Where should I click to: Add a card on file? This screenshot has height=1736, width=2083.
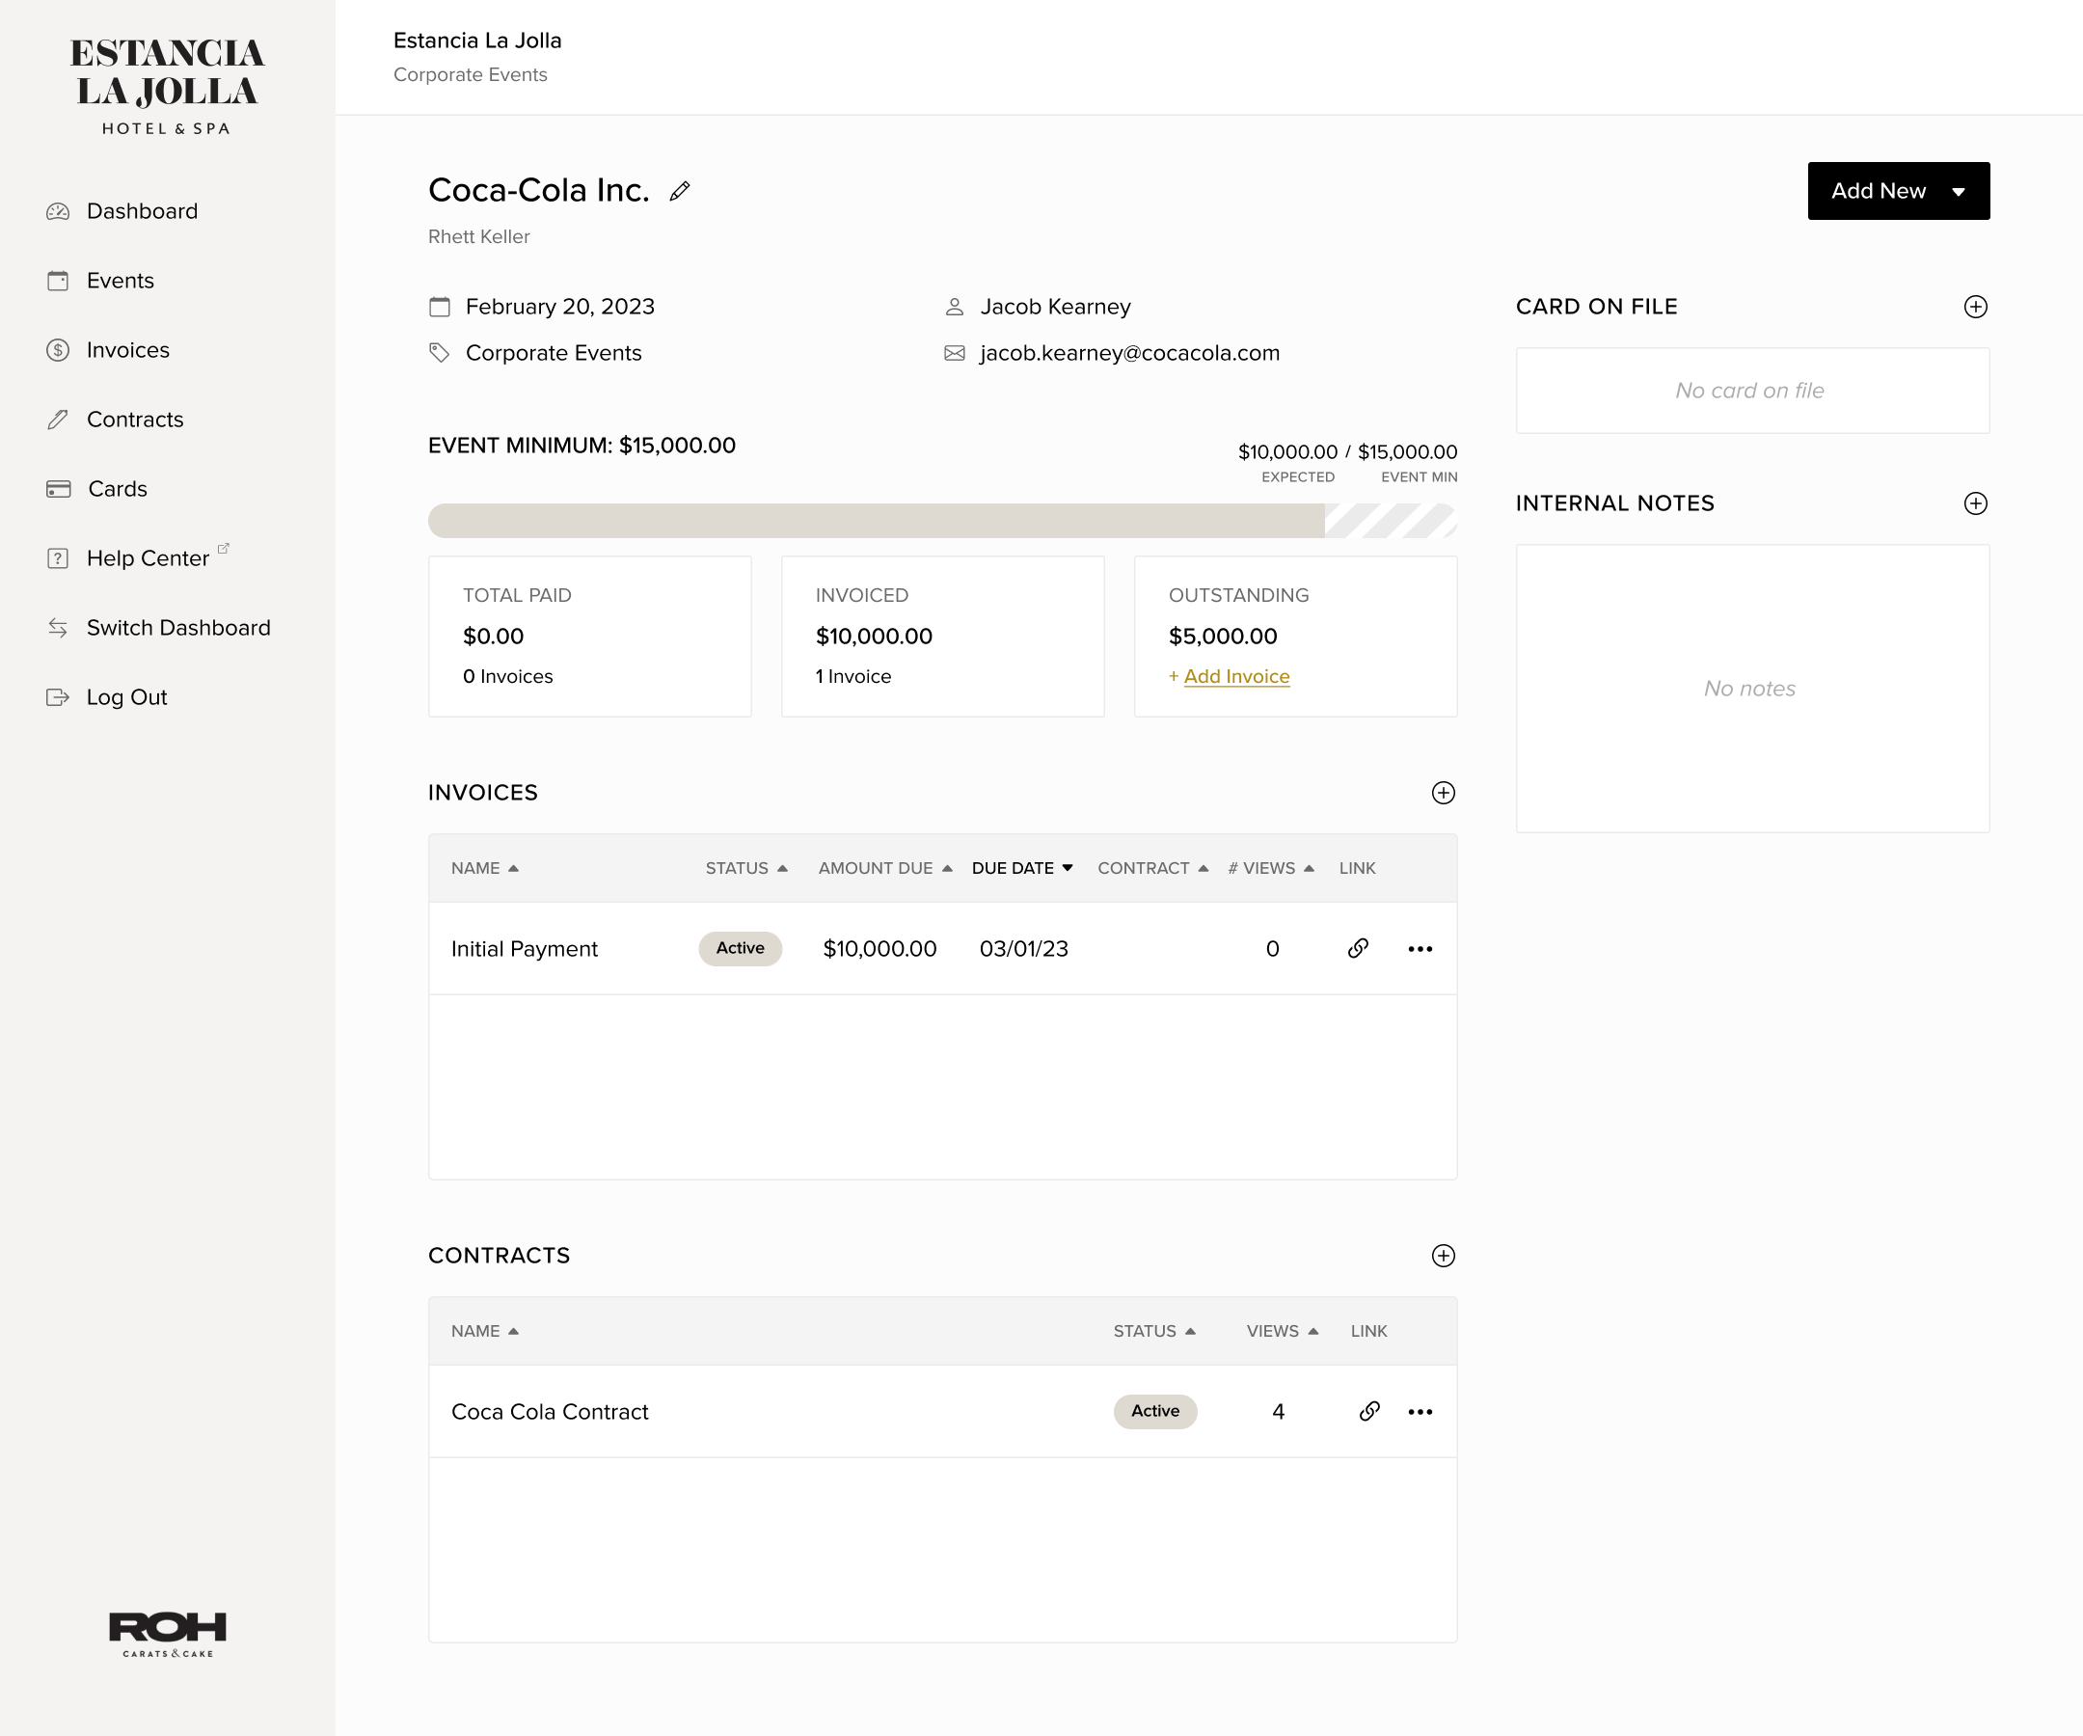tap(1975, 307)
